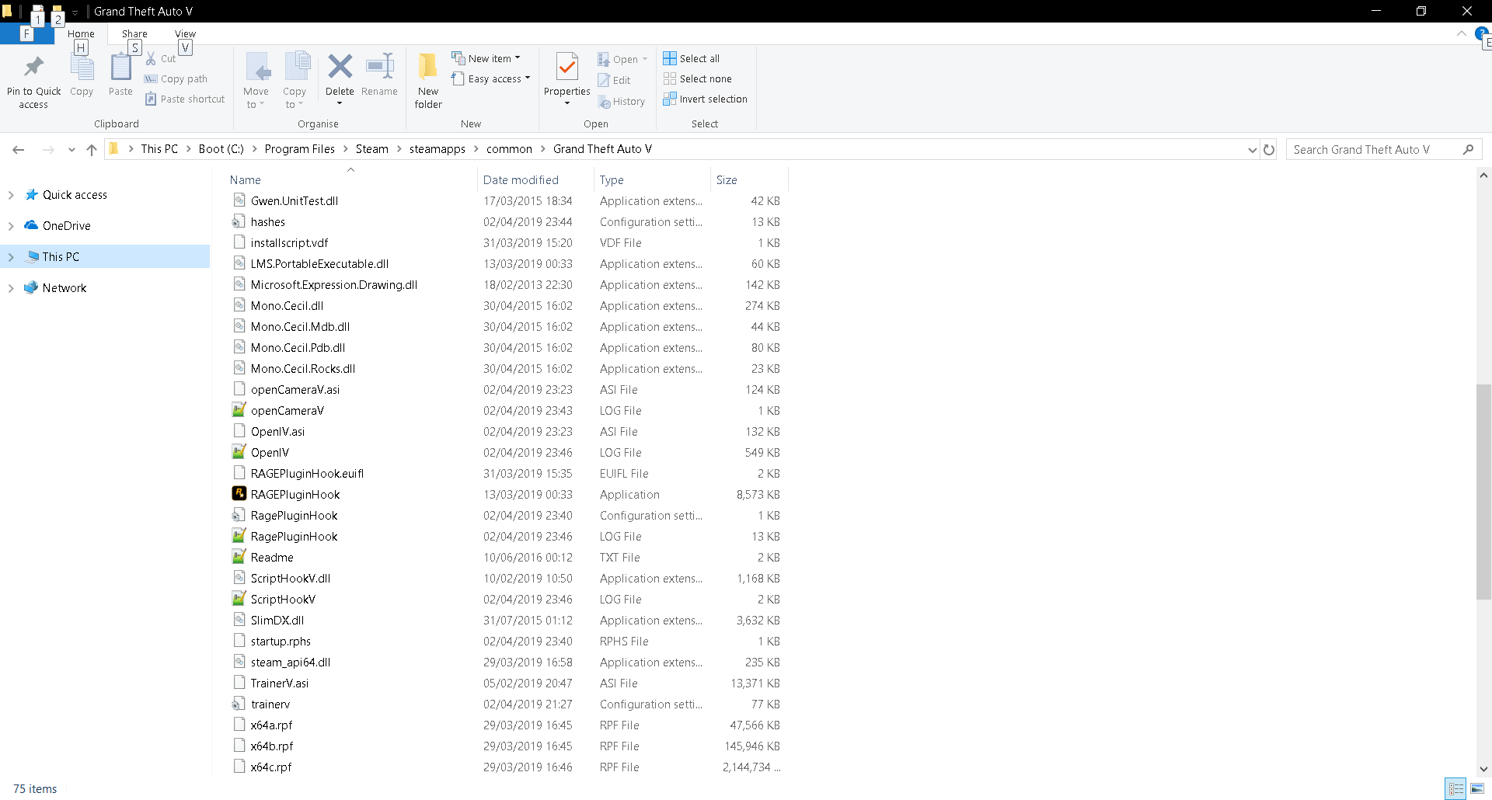Open the Share ribbon tab
1492x800 pixels.
[134, 34]
